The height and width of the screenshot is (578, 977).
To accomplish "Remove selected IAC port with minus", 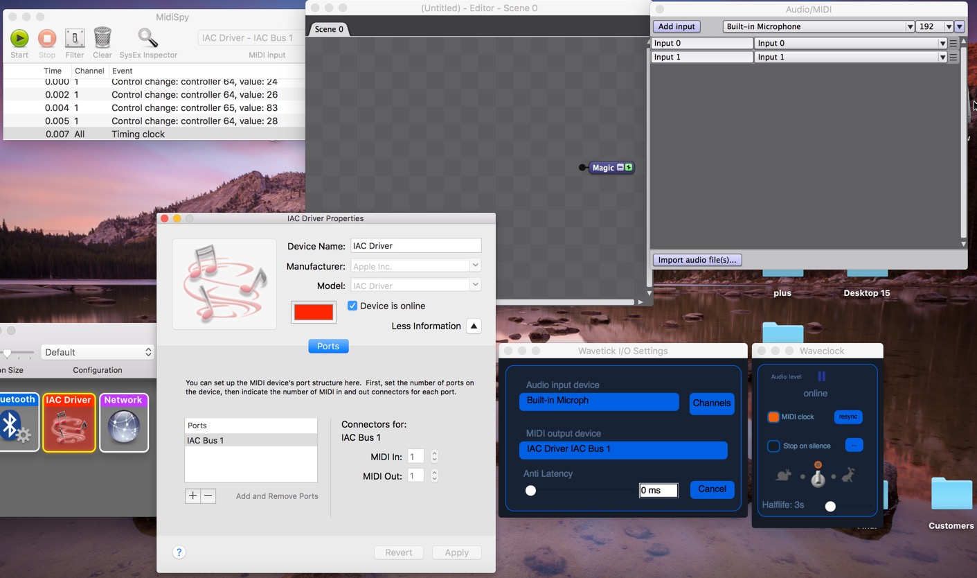I will click(208, 496).
